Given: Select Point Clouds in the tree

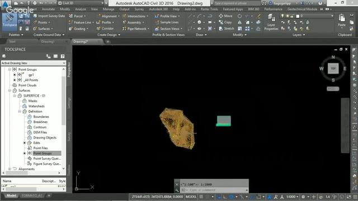Looking at the screenshot, I should (x=27, y=85).
